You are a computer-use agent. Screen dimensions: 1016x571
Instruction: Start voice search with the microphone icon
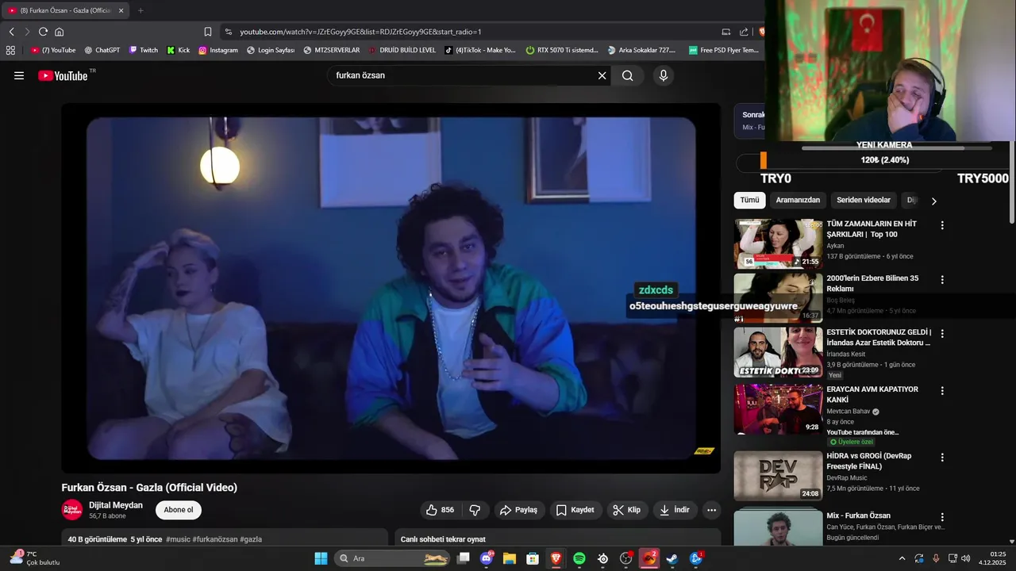[x=664, y=75]
